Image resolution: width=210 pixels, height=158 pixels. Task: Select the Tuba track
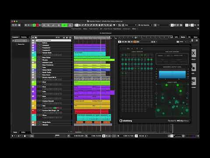tap(44, 68)
